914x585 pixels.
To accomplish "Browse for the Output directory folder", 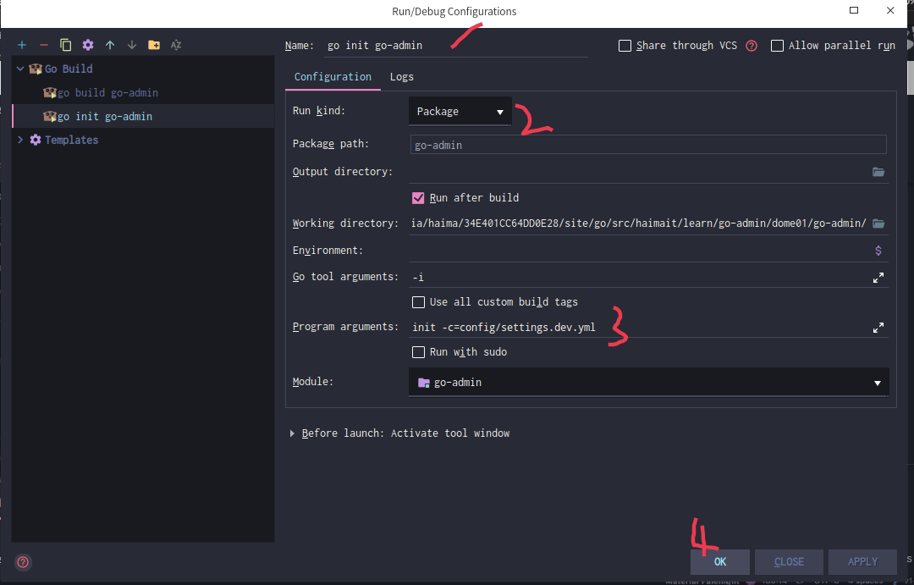I will click(878, 172).
